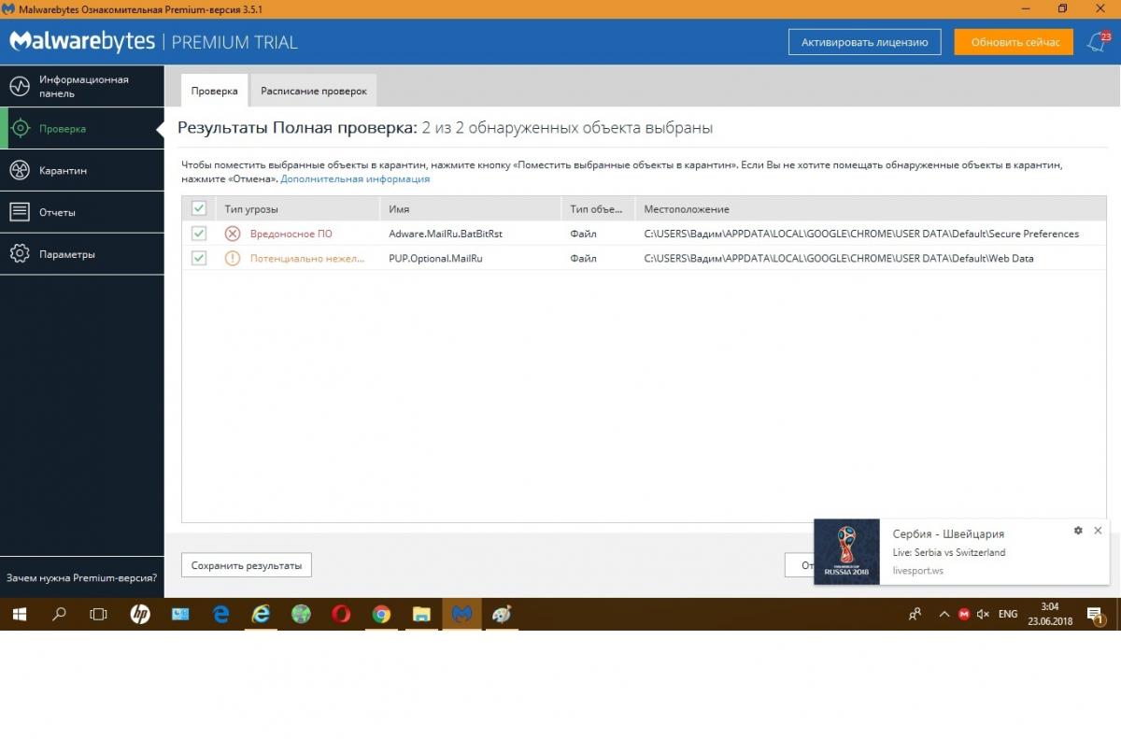Click the dashboard pulse icon in sidebar
This screenshot has width=1121, height=739.
click(x=20, y=87)
